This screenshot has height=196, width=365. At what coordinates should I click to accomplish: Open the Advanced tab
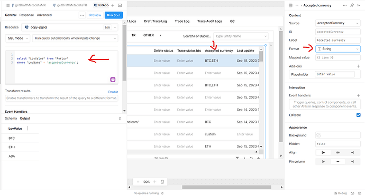pyautogui.click(x=44, y=15)
